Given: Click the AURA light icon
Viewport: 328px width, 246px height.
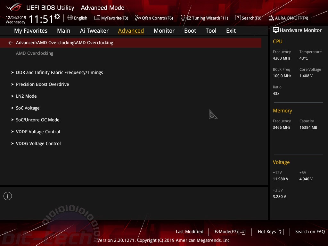Looking at the screenshot, I should pyautogui.click(x=271, y=18).
